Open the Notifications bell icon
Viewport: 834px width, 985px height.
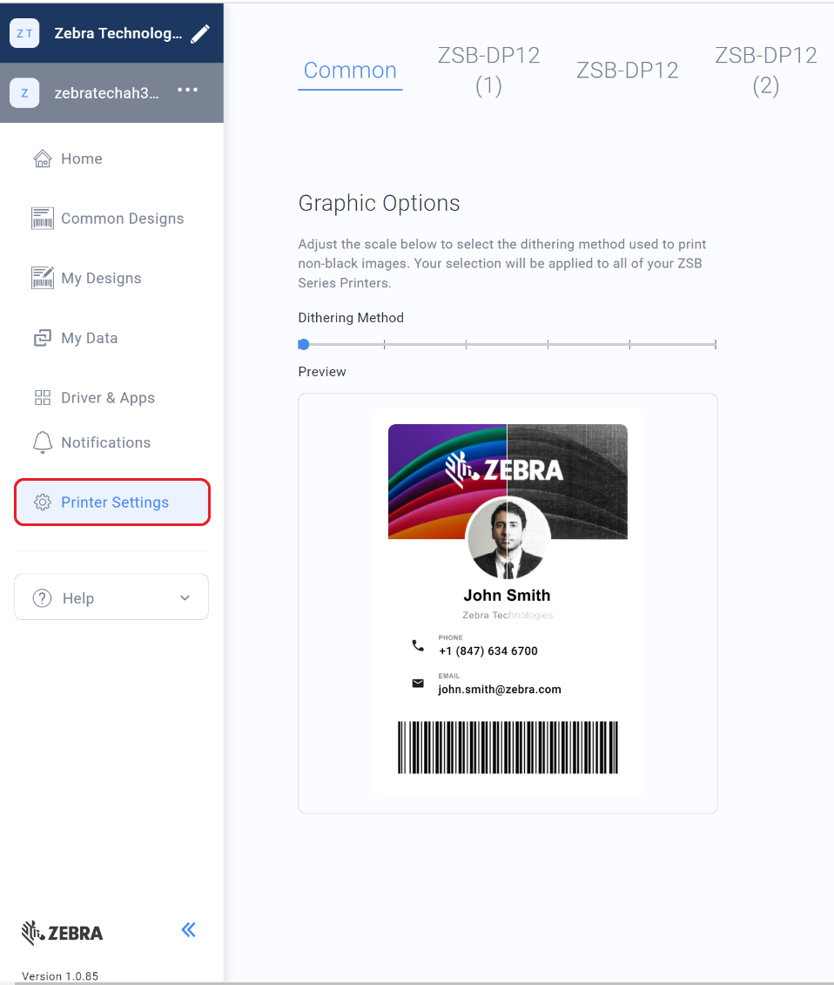(42, 442)
